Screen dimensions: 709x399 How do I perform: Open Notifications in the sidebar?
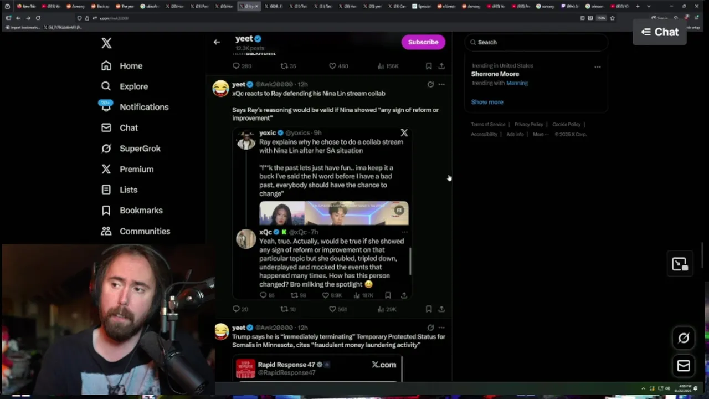[135, 107]
